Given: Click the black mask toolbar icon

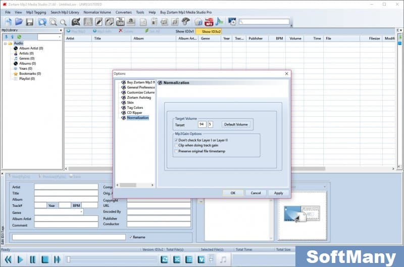Looking at the screenshot, I should click(x=76, y=22).
